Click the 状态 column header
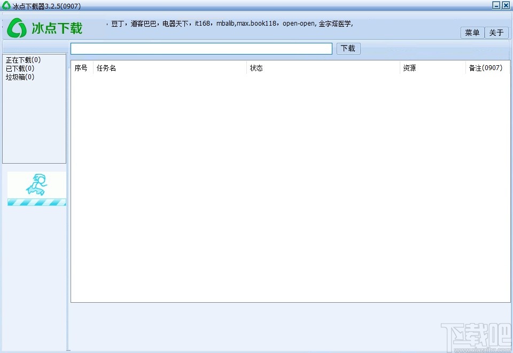513x353 pixels. [323, 68]
